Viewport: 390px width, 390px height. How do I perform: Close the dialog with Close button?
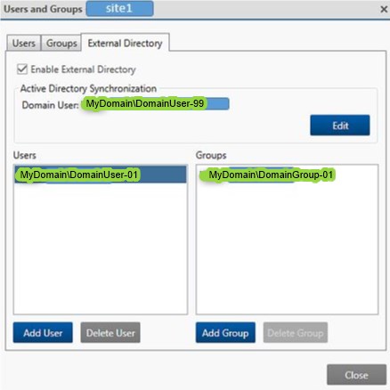356,375
